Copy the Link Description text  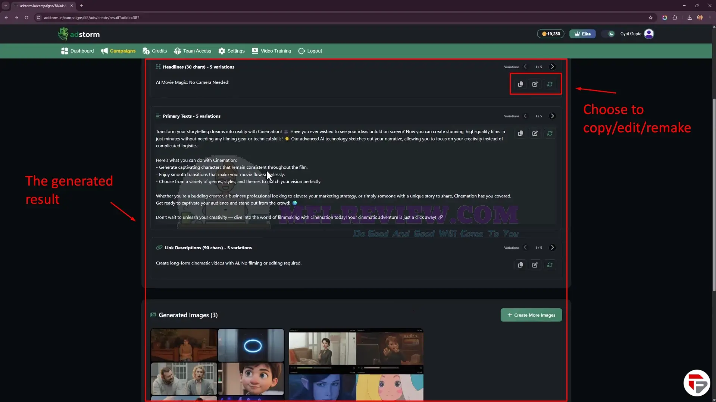pyautogui.click(x=520, y=265)
